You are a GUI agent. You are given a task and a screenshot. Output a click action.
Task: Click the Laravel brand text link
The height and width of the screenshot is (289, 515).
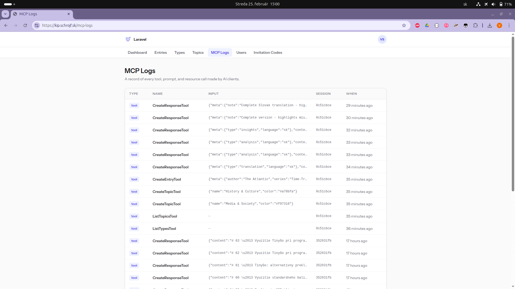140,39
